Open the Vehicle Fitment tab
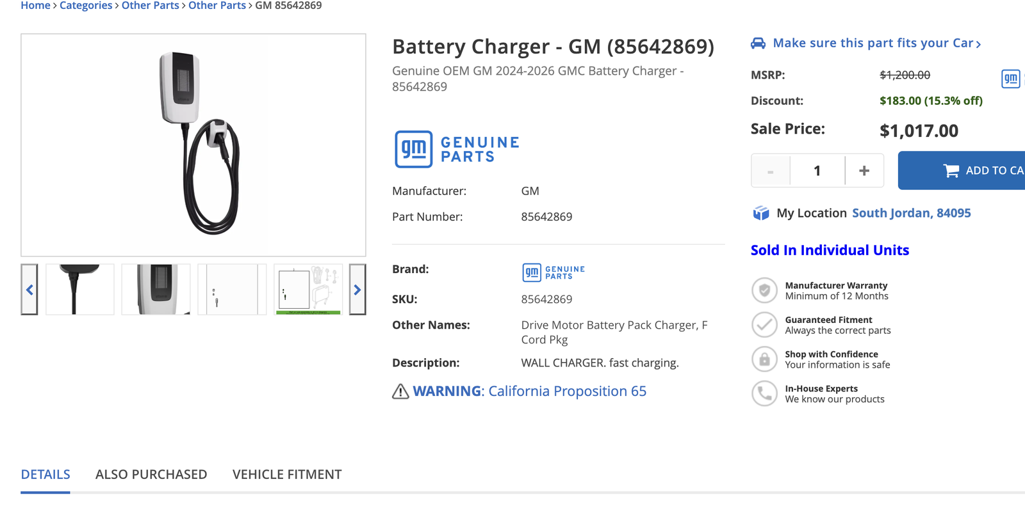The width and height of the screenshot is (1025, 511). point(287,475)
